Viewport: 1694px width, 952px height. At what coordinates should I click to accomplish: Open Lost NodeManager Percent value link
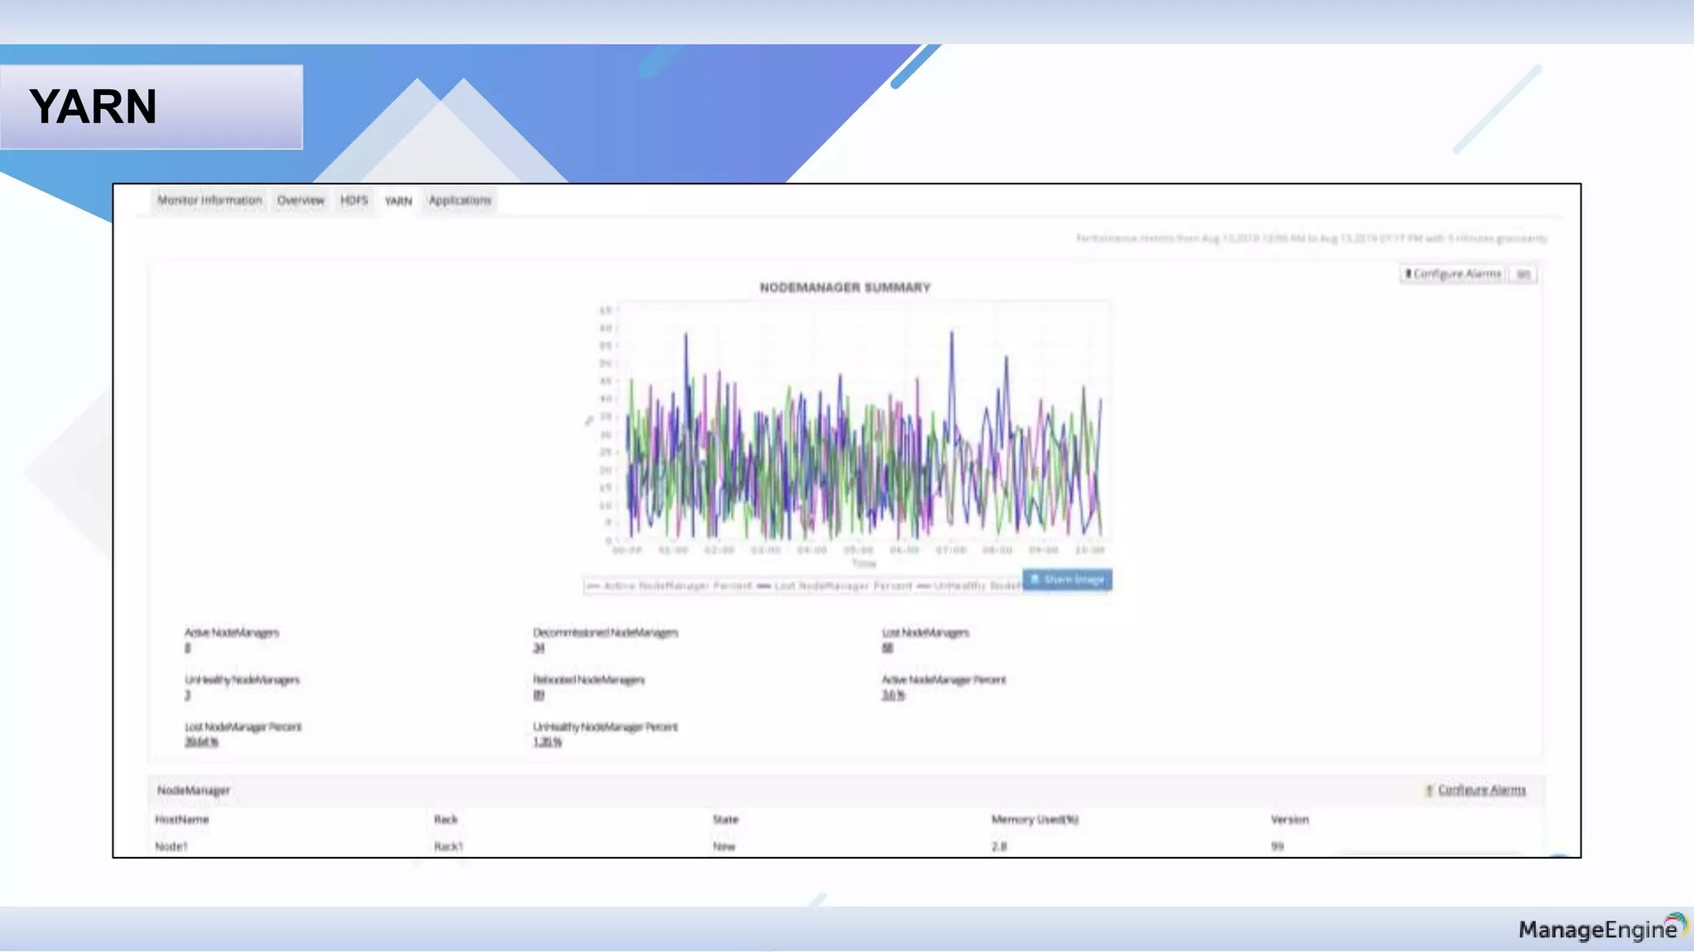click(x=201, y=742)
